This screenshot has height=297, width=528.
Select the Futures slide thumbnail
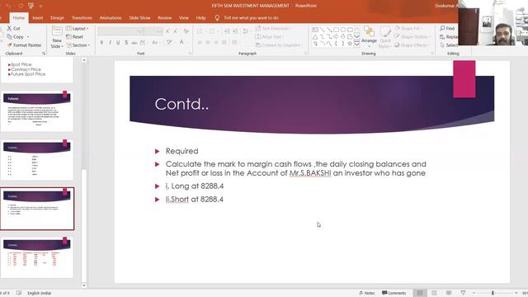pyautogui.click(x=37, y=111)
